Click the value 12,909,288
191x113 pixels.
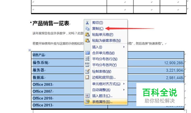(173, 63)
